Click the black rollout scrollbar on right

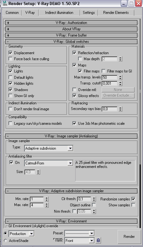point(140,195)
